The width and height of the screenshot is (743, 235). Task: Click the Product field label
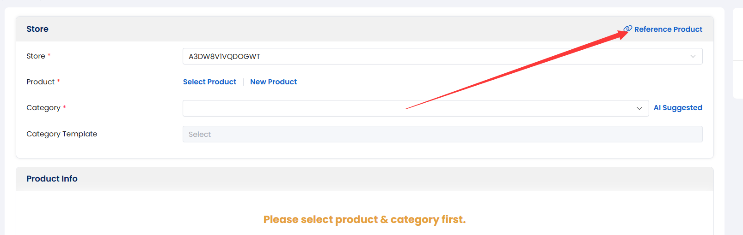[41, 82]
